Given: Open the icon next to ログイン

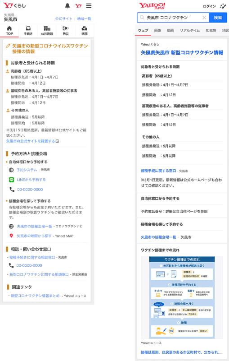Looking at the screenshot, I should [x=223, y=6].
